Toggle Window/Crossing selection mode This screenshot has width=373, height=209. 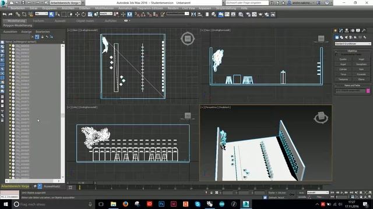pos(70,15)
